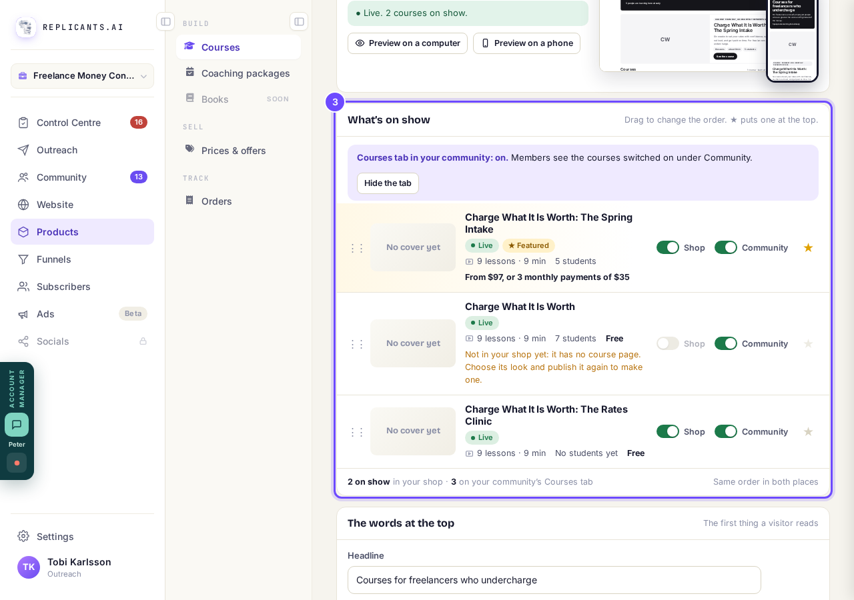
Task: Collapse the left sidebar panel icon
Action: (165, 21)
